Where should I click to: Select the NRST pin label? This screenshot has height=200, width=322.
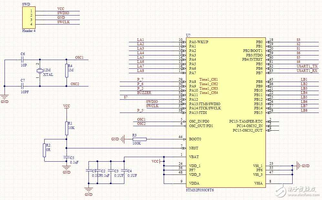point(193,148)
